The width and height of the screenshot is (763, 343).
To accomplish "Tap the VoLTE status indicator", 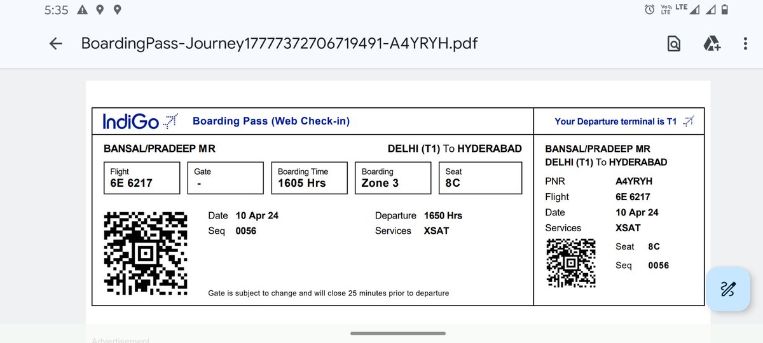I will point(666,10).
